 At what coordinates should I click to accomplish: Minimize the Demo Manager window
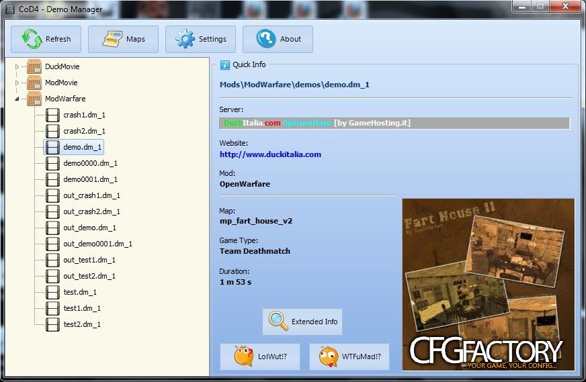coord(522,6)
